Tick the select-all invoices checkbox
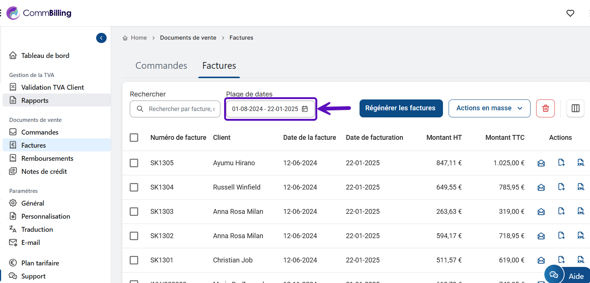590x283 pixels. pyautogui.click(x=134, y=138)
